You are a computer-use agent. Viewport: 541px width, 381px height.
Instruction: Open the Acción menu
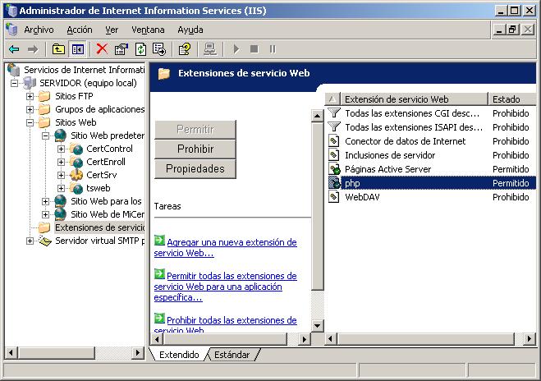click(x=80, y=30)
